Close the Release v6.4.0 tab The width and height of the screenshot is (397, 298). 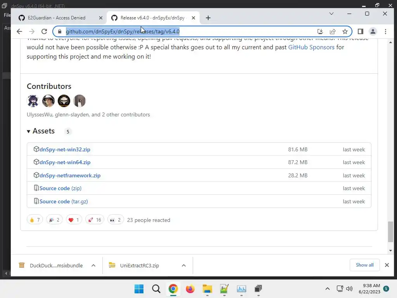(x=193, y=18)
